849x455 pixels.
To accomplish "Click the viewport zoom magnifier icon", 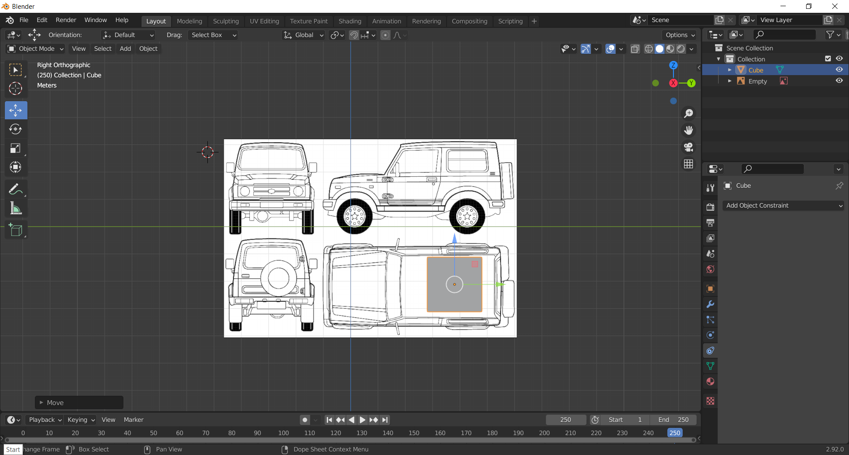I will click(x=688, y=114).
